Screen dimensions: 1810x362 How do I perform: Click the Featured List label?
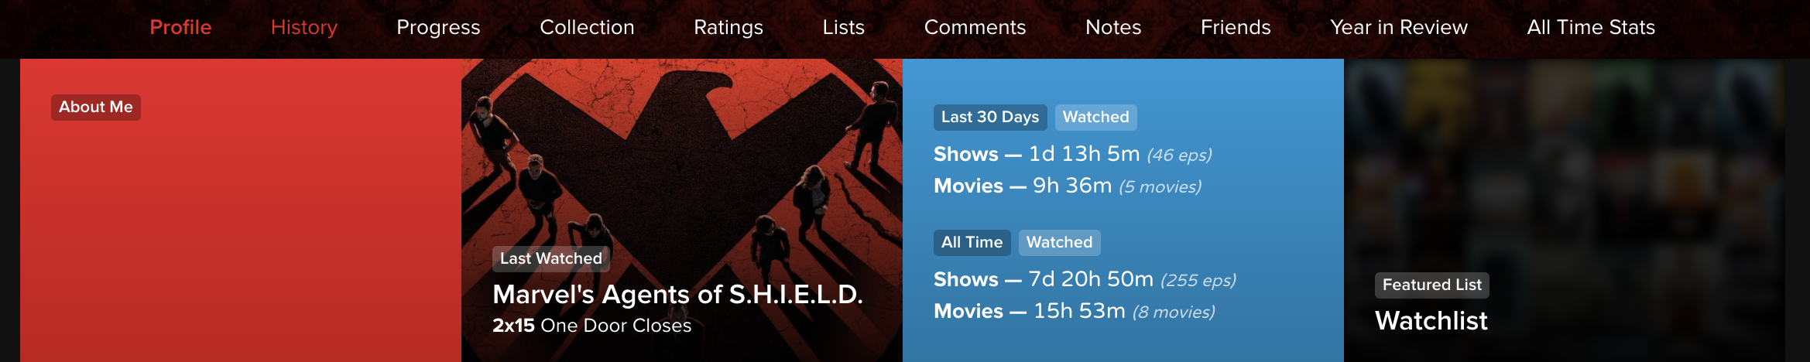coord(1432,285)
